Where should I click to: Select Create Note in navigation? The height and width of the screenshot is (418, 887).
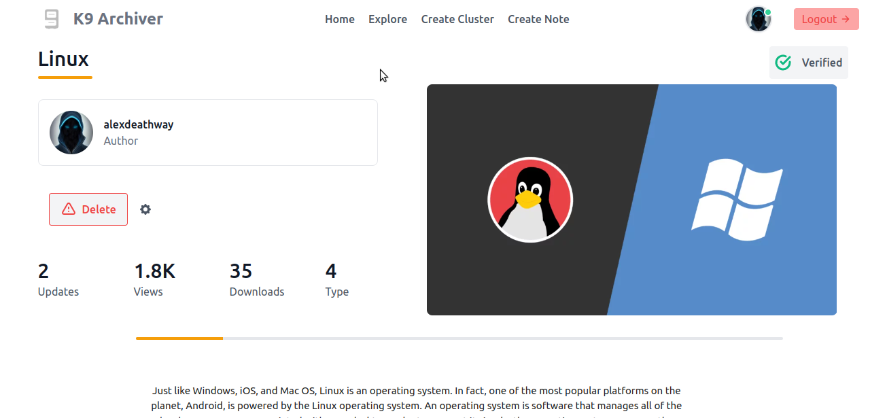pos(538,19)
